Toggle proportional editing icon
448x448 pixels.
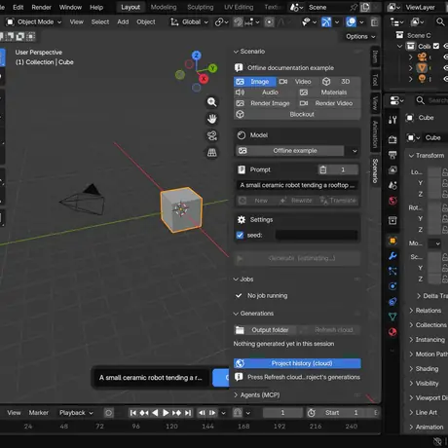coord(269,21)
